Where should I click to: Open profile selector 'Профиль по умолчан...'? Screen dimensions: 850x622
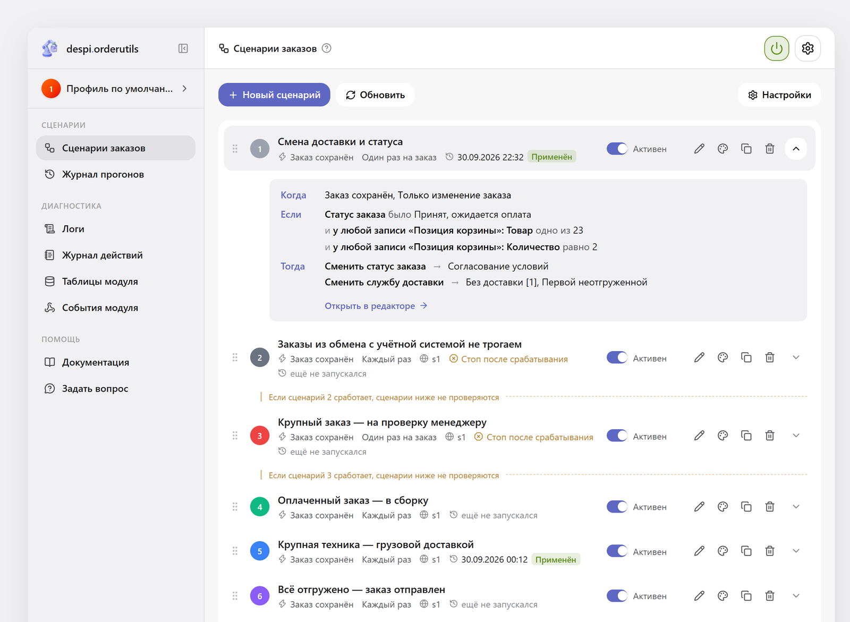[116, 89]
